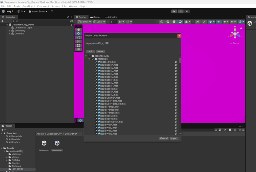This screenshot has height=172, width=256.
Task: Uncheck jcBldRoofDoorA.mat checkbox
Action: (x=96, y=122)
